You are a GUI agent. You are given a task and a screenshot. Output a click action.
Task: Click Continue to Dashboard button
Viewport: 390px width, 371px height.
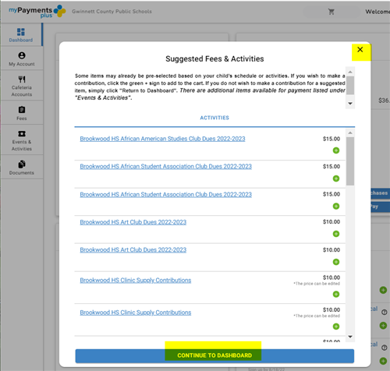tap(214, 355)
